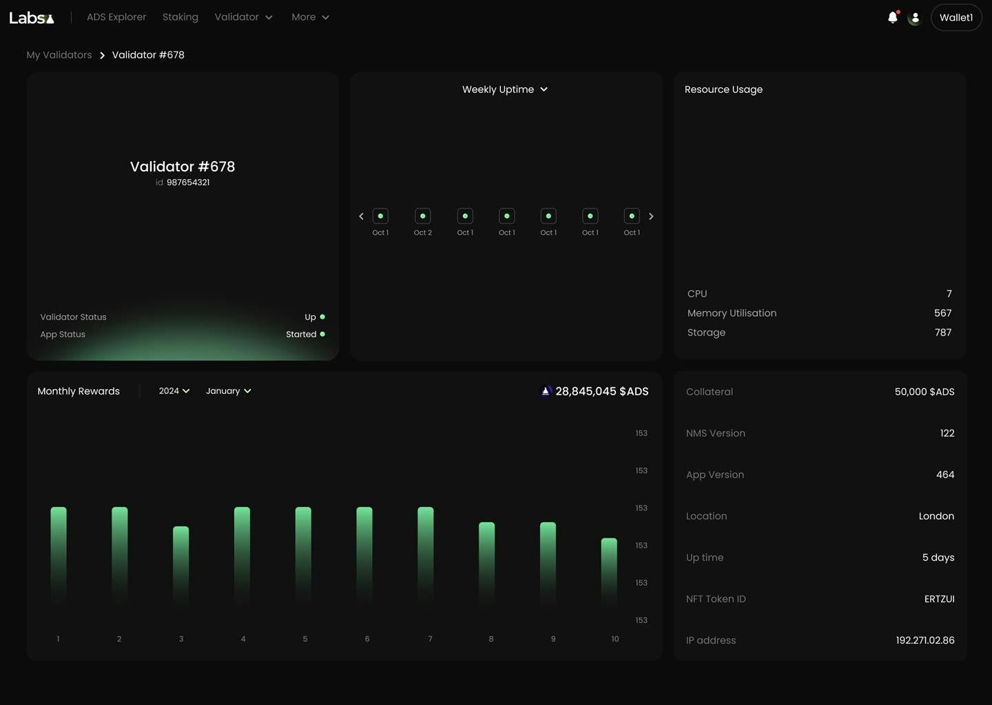Screen dimensions: 992x705
Task: Click Collateral value 50,000 $ADS
Action: click(x=924, y=392)
